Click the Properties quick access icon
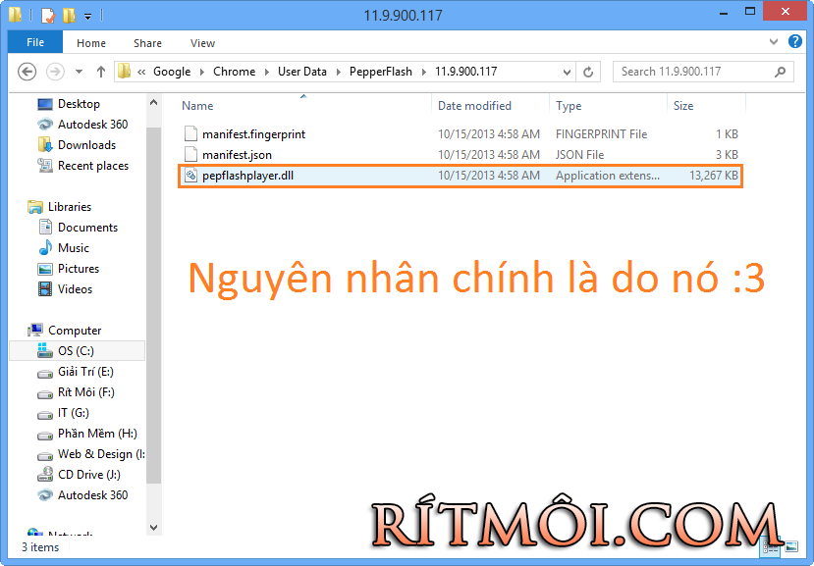Image resolution: width=814 pixels, height=566 pixels. tap(48, 16)
